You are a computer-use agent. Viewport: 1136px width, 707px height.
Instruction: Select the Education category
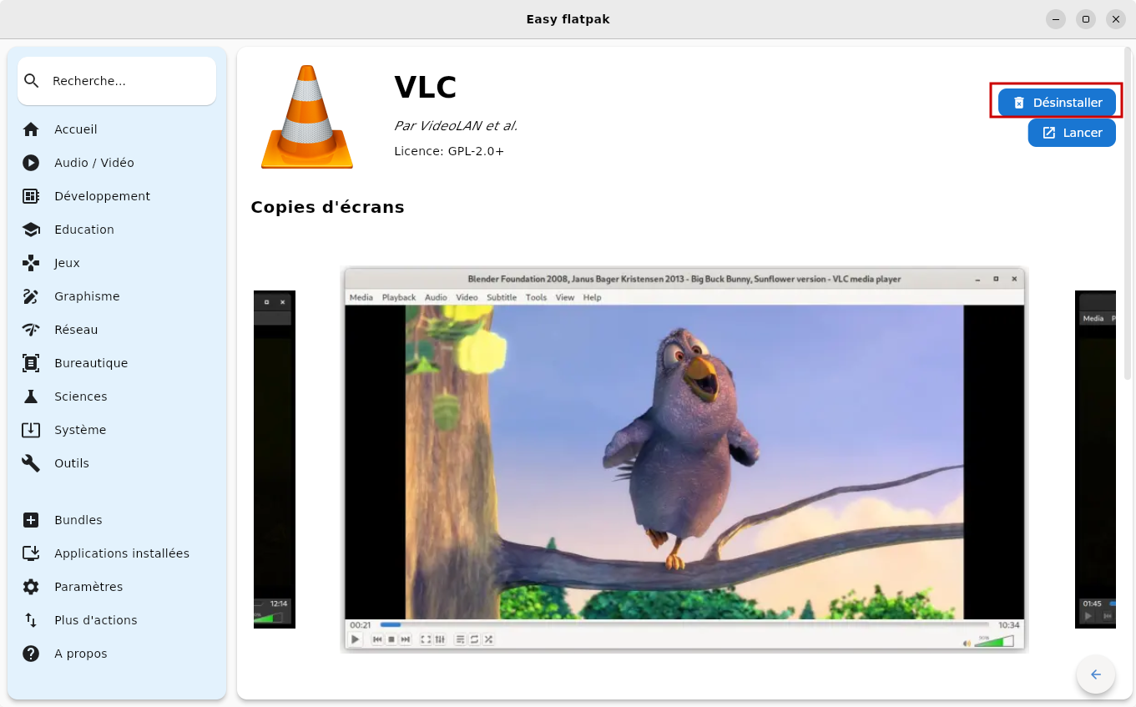117,230
